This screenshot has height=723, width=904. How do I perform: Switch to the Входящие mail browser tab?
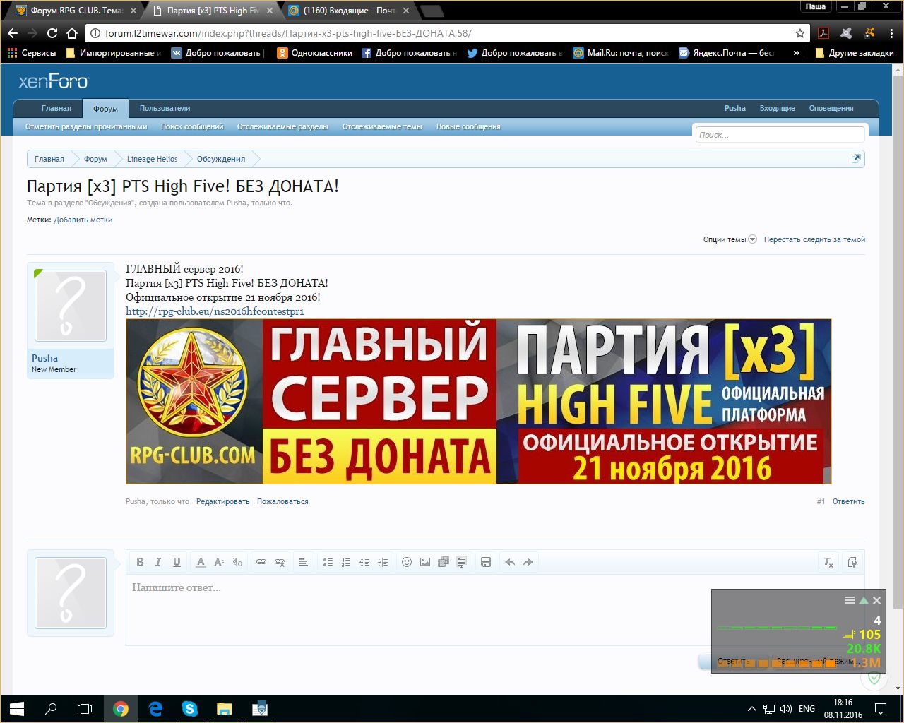click(x=349, y=11)
